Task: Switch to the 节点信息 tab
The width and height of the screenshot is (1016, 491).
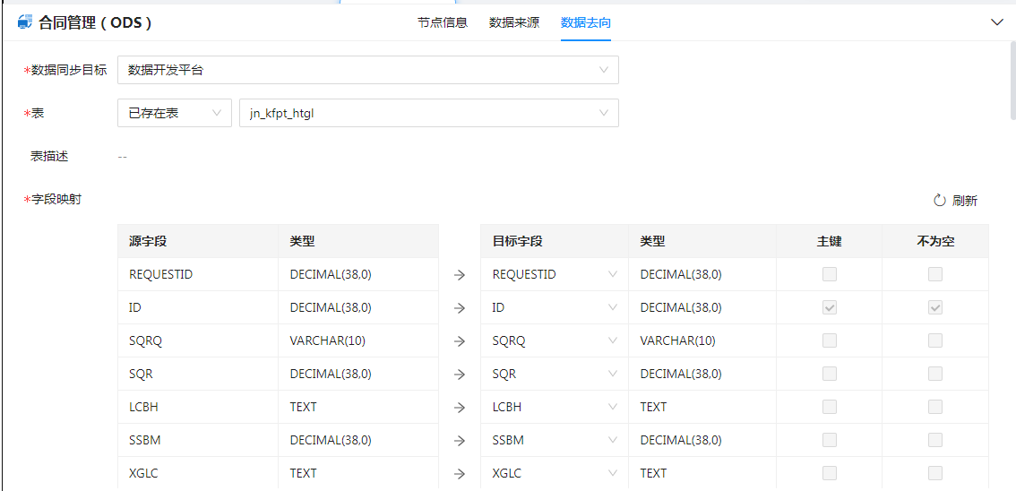Action: [443, 22]
